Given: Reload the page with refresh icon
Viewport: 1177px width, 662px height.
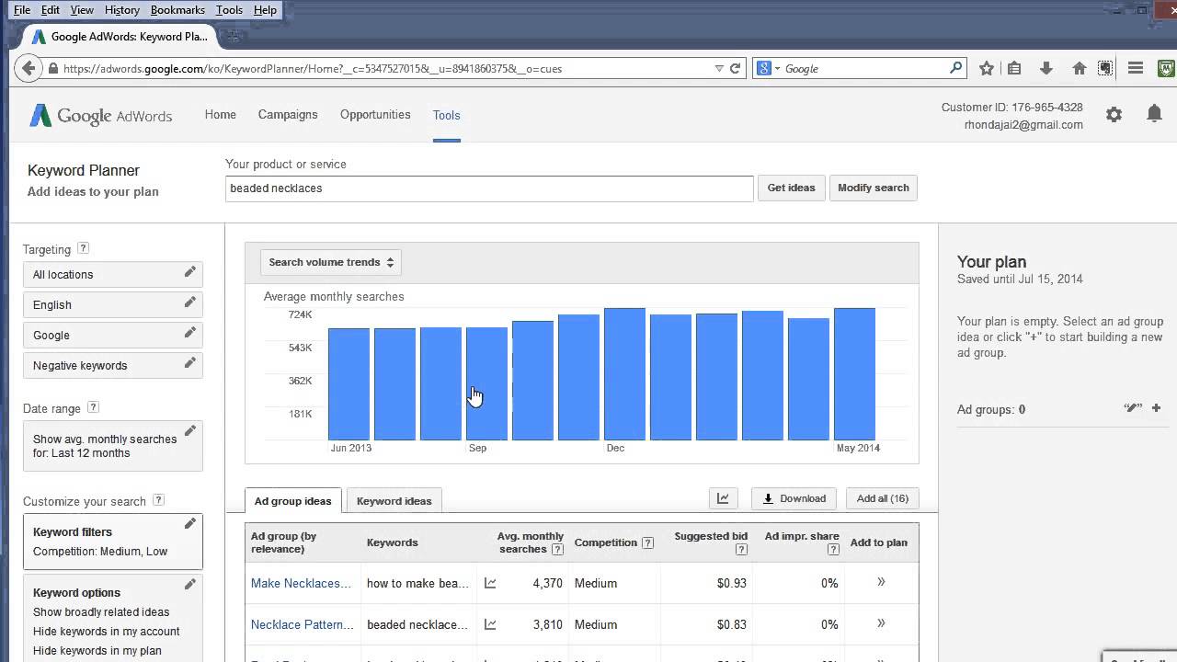Looking at the screenshot, I should coord(736,68).
